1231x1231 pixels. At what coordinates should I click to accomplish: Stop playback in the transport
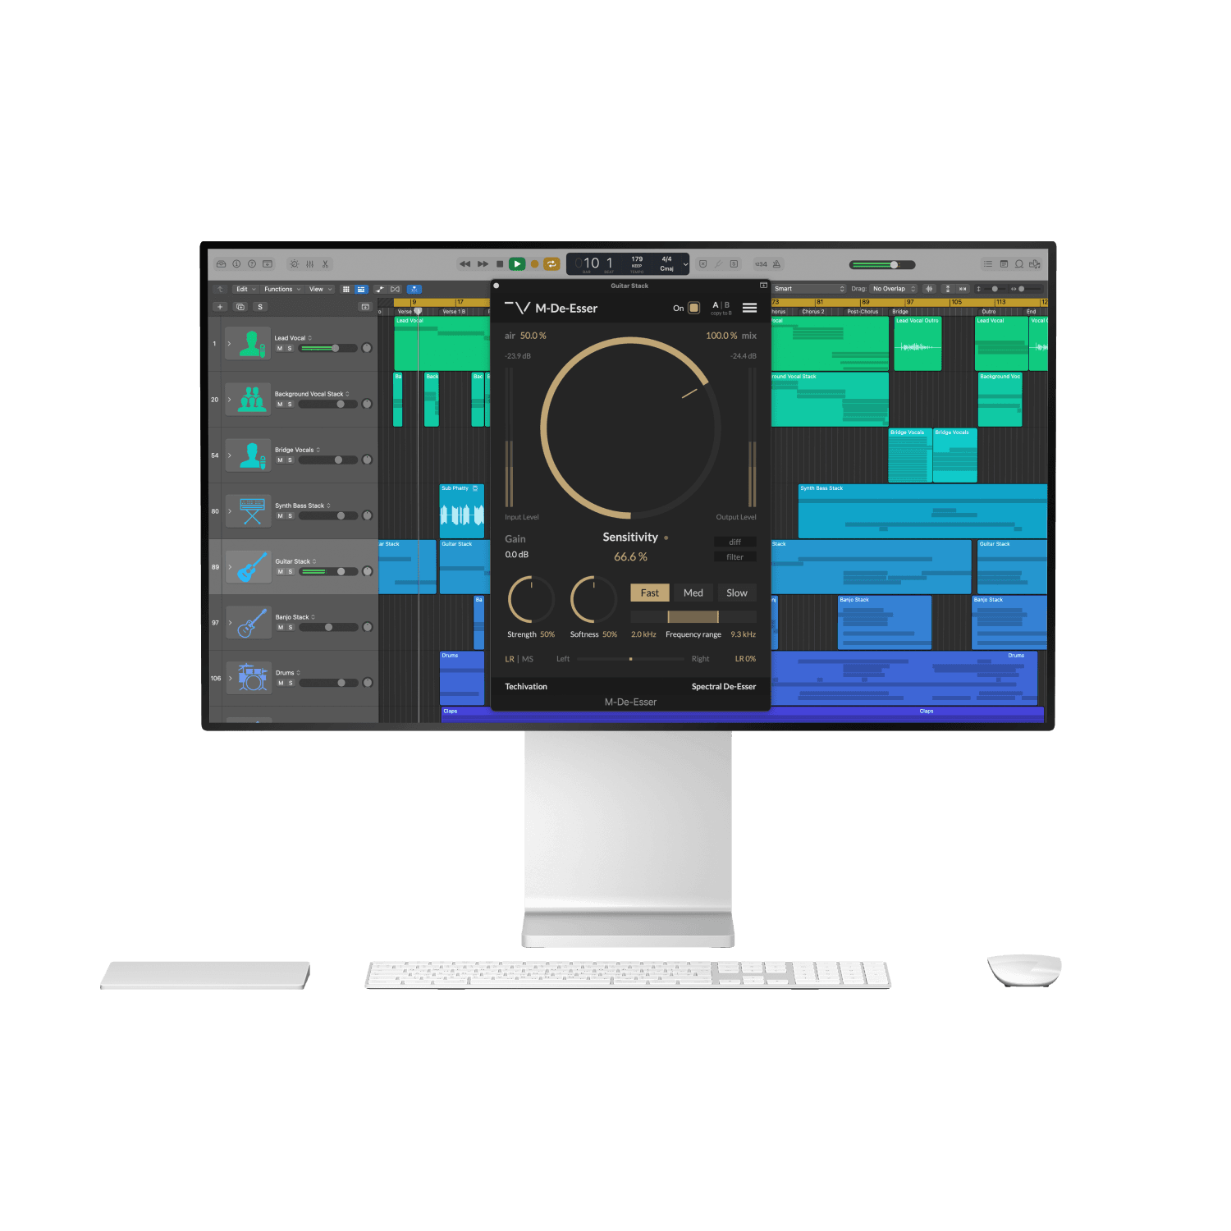500,264
